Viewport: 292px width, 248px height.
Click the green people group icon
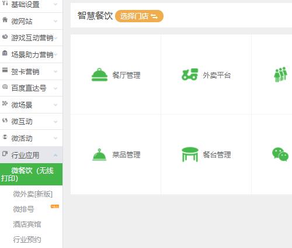coord(280,74)
